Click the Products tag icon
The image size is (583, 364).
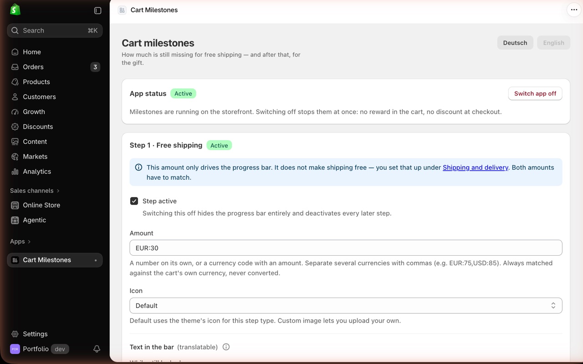coord(15,82)
